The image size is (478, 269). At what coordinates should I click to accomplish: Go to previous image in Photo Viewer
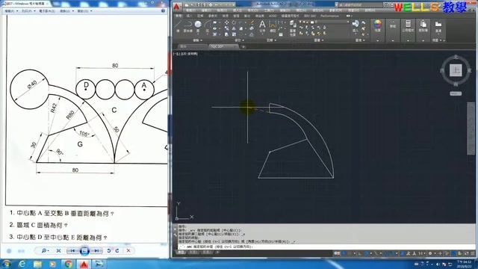[72, 251]
